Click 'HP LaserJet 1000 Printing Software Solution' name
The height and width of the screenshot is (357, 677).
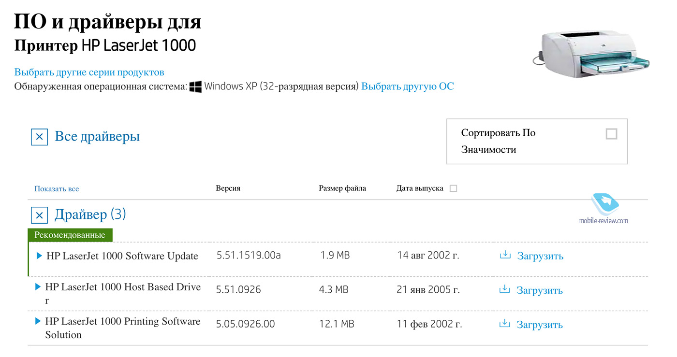tap(123, 328)
